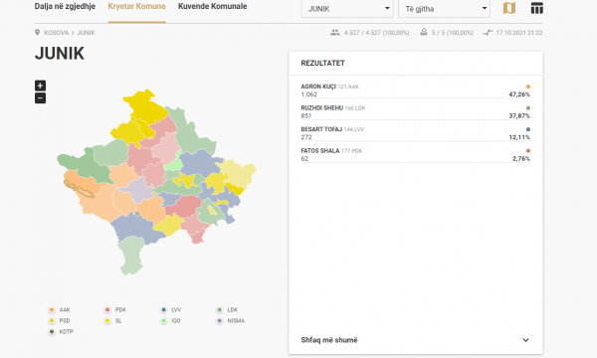Viewport: 597px width, 358px height.
Task: Toggle PDK legend entry
Action: pyautogui.click(x=115, y=309)
